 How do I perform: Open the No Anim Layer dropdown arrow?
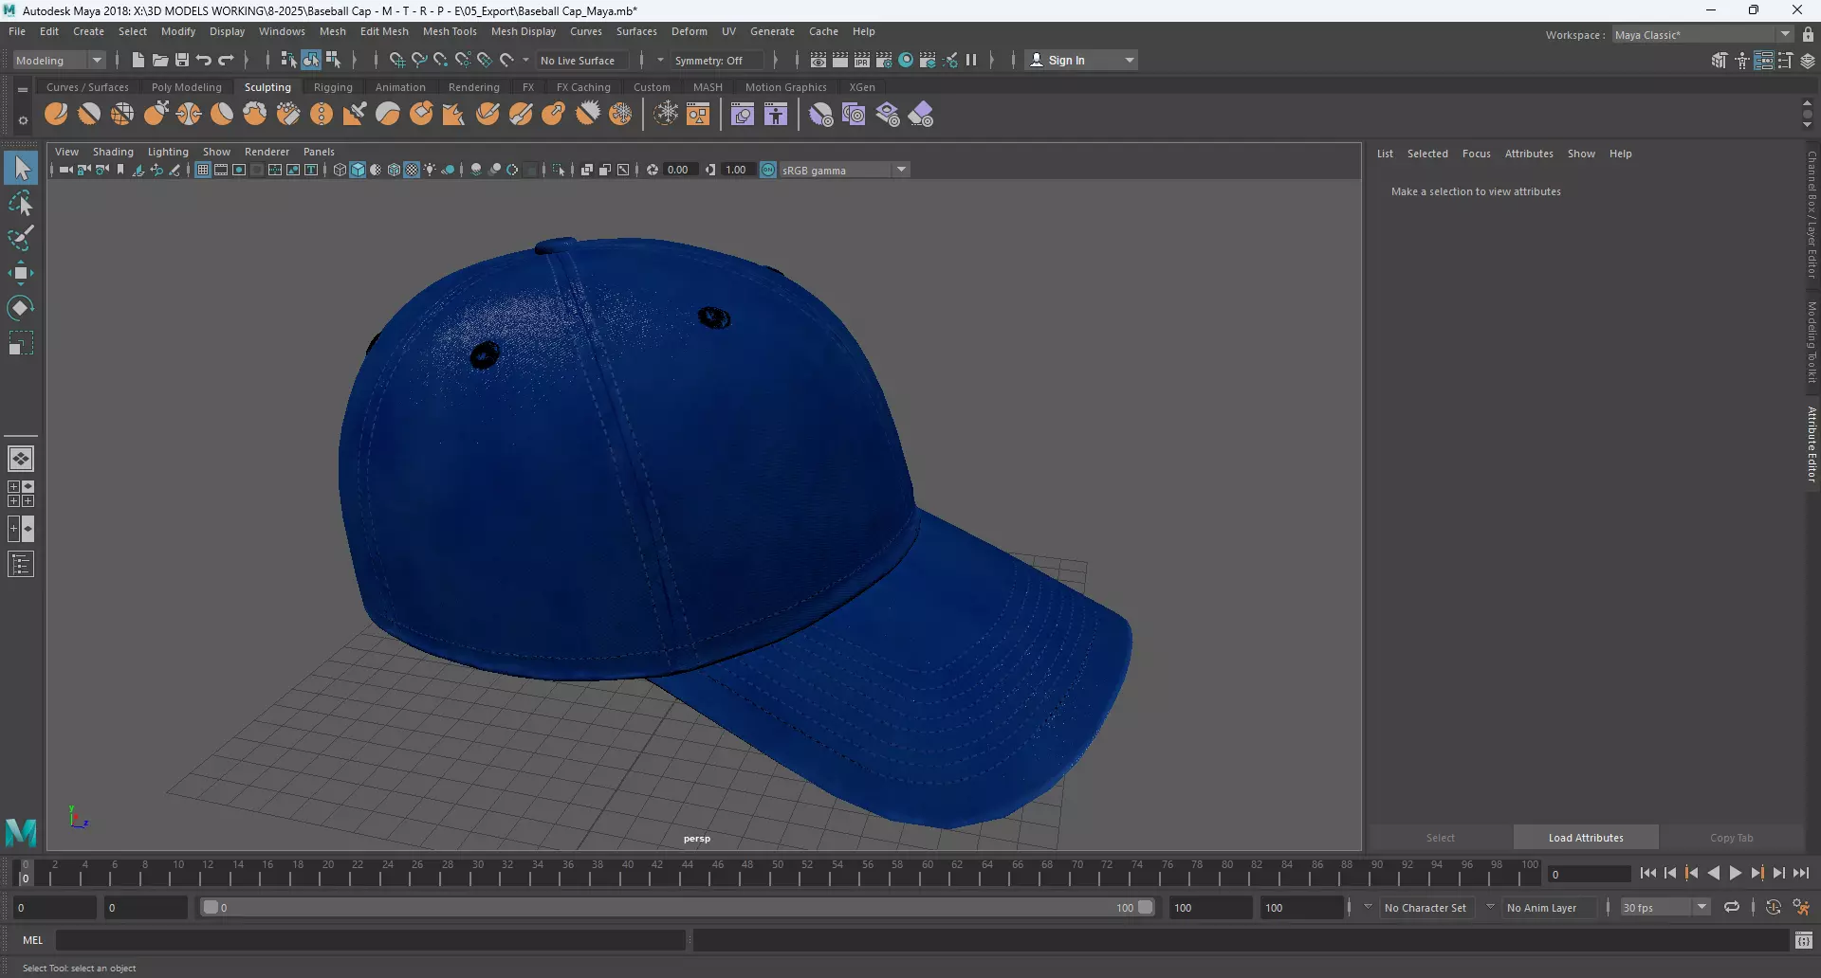coord(1491,907)
